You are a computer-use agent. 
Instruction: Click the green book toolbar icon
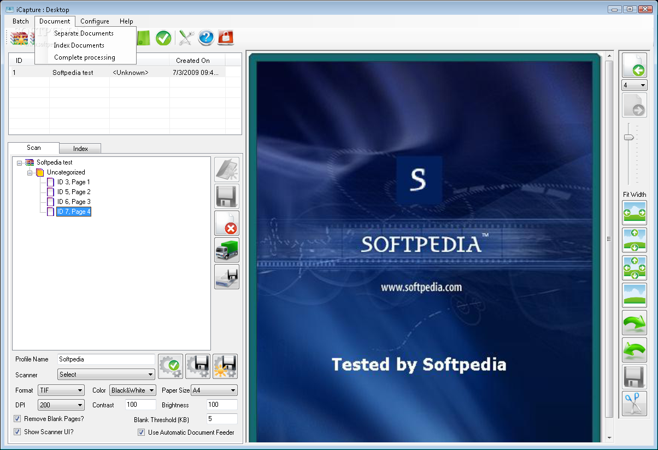coord(143,38)
